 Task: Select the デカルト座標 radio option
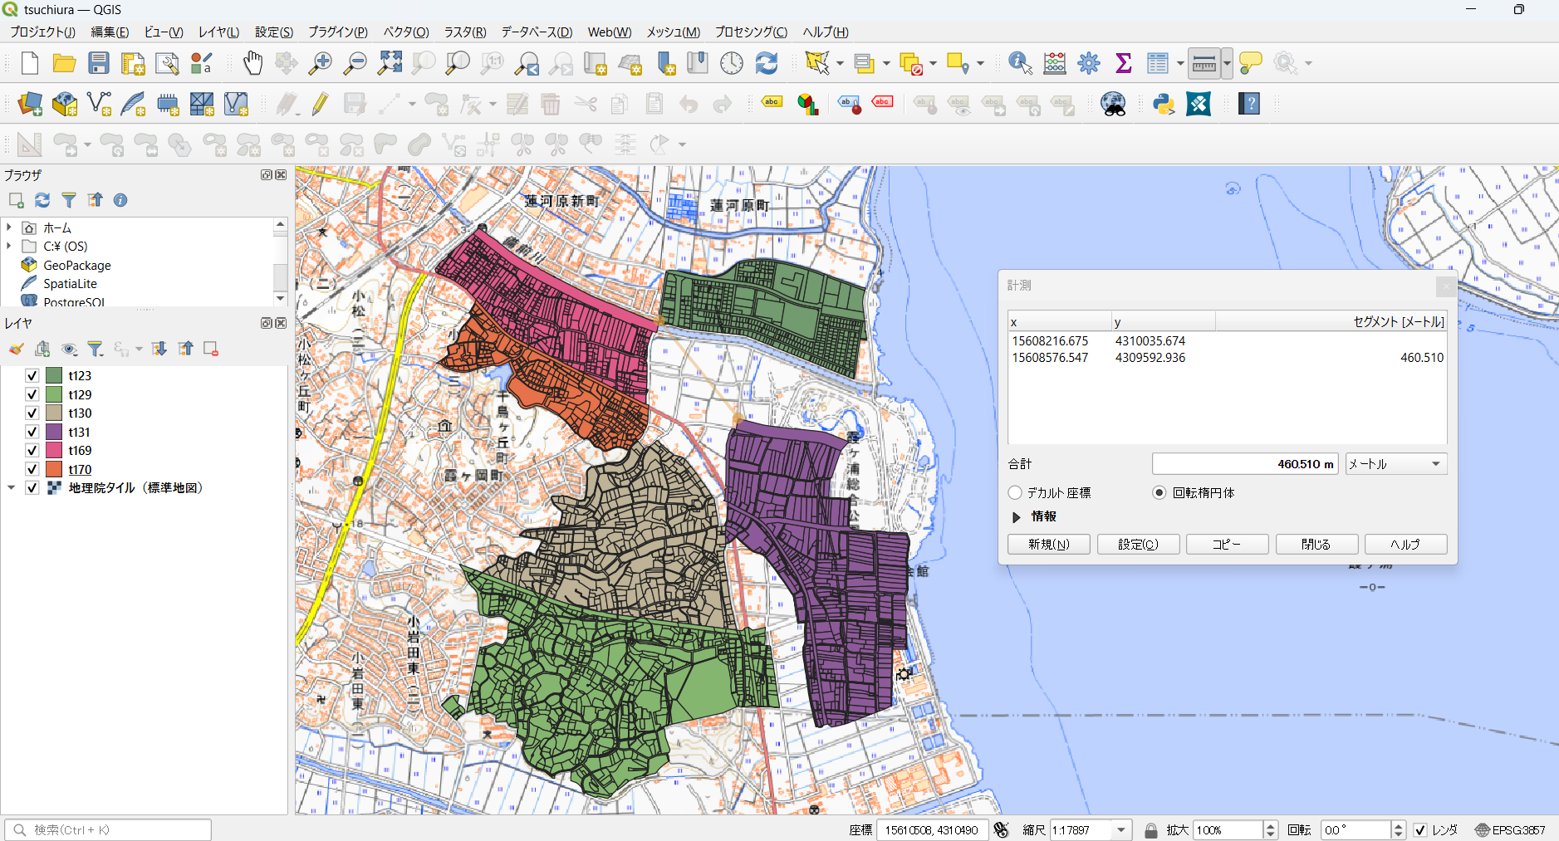(x=1015, y=492)
